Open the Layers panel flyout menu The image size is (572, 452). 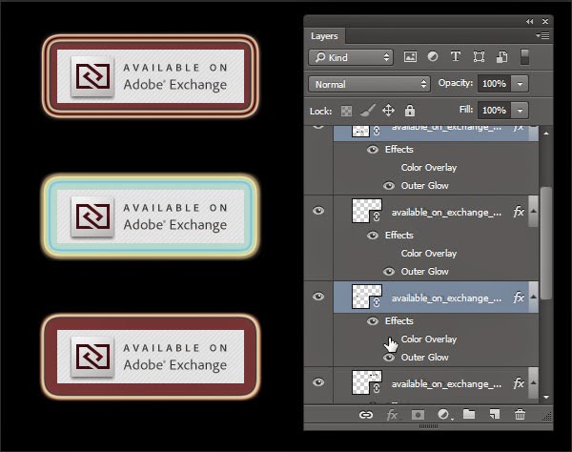click(x=542, y=35)
